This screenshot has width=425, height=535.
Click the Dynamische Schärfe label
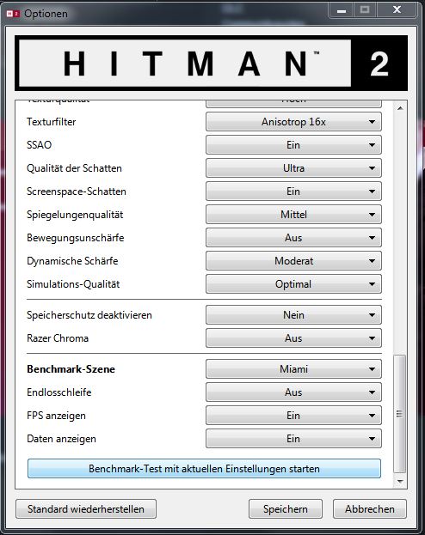click(72, 261)
